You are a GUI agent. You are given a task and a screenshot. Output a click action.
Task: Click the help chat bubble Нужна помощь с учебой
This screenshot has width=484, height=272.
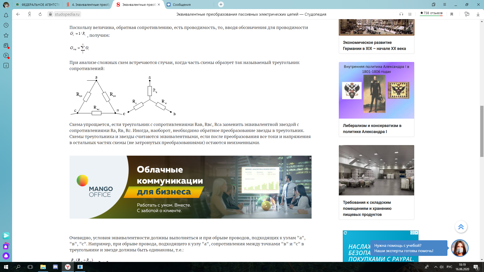[x=409, y=248]
